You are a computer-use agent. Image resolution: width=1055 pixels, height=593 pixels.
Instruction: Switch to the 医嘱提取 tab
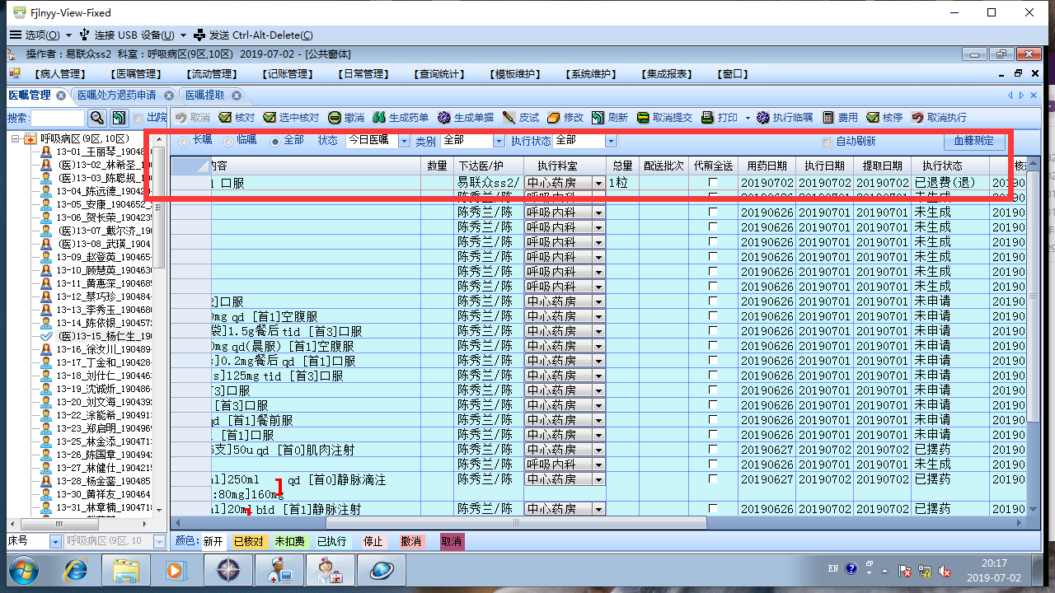[204, 96]
